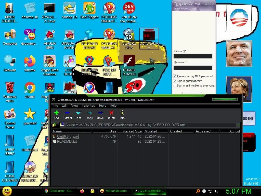Select the Clutt6.6.6.exe file row
This screenshot has width=261, height=196.
146,136
